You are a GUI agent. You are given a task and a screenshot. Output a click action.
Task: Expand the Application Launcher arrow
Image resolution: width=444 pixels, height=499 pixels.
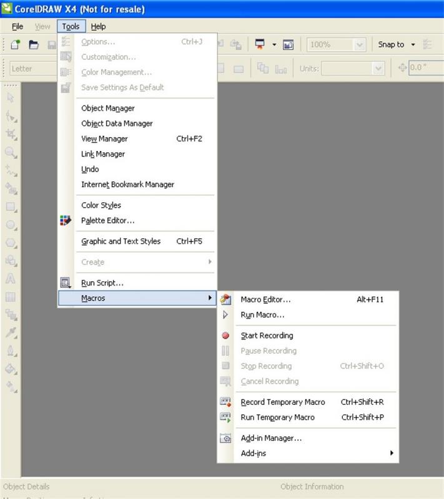(x=274, y=44)
